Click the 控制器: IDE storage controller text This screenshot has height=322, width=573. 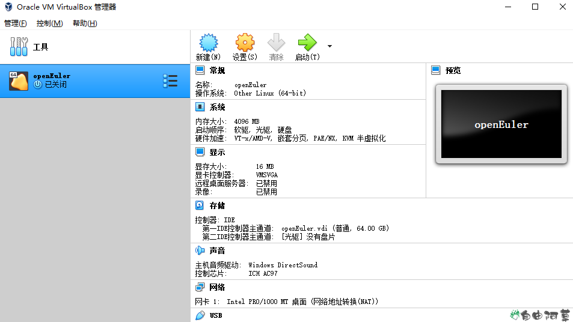(215, 220)
